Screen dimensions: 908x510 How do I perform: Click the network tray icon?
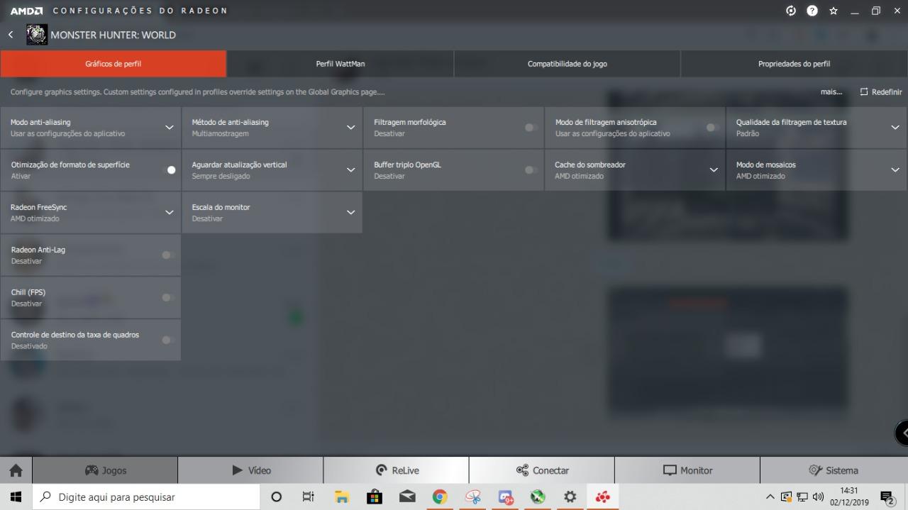pos(802,497)
